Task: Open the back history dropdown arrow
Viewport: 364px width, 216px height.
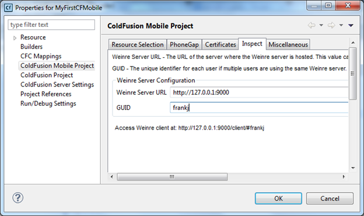Action: tap(321, 25)
